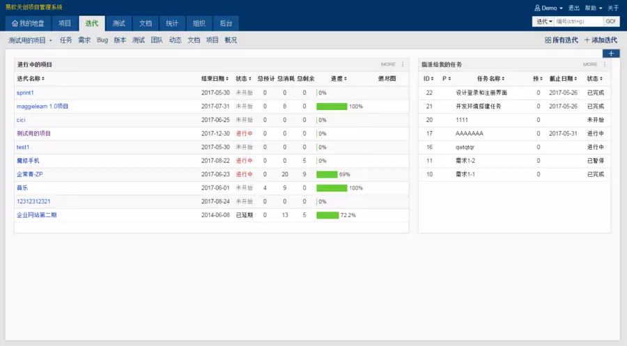Click the 金常青-ZP 69% progress bar
This screenshot has width=627, height=346.
tap(327, 174)
